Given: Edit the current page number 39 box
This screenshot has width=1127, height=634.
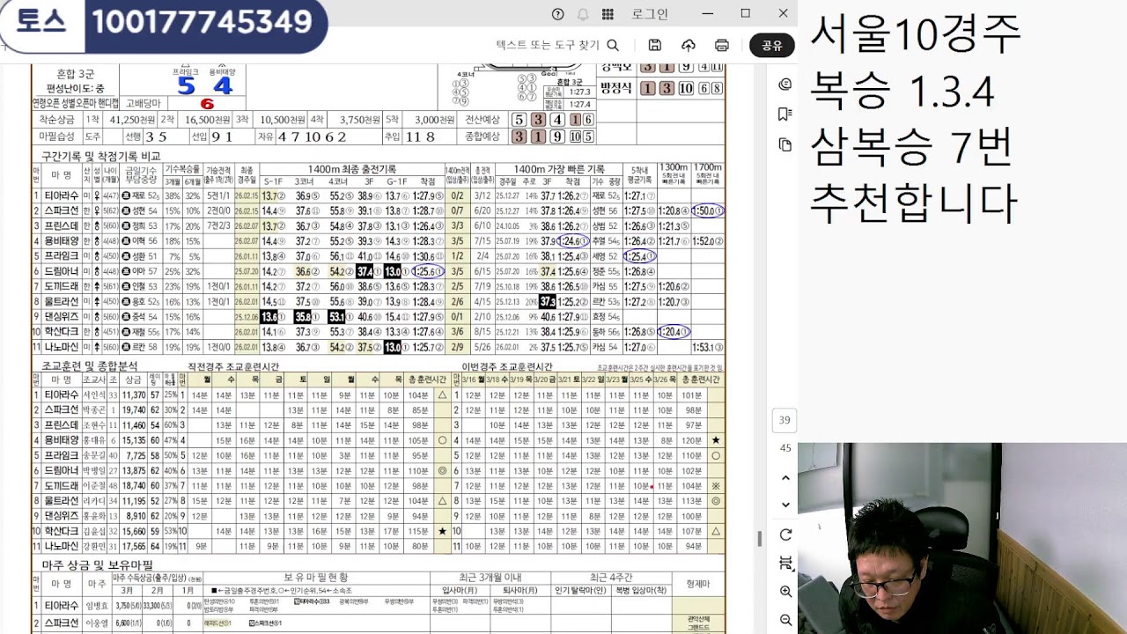Looking at the screenshot, I should click(x=784, y=420).
